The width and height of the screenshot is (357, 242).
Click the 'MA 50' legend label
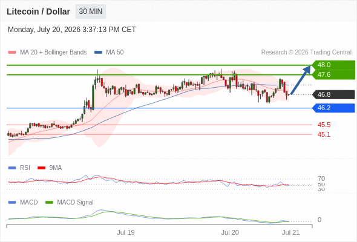tap(115, 53)
